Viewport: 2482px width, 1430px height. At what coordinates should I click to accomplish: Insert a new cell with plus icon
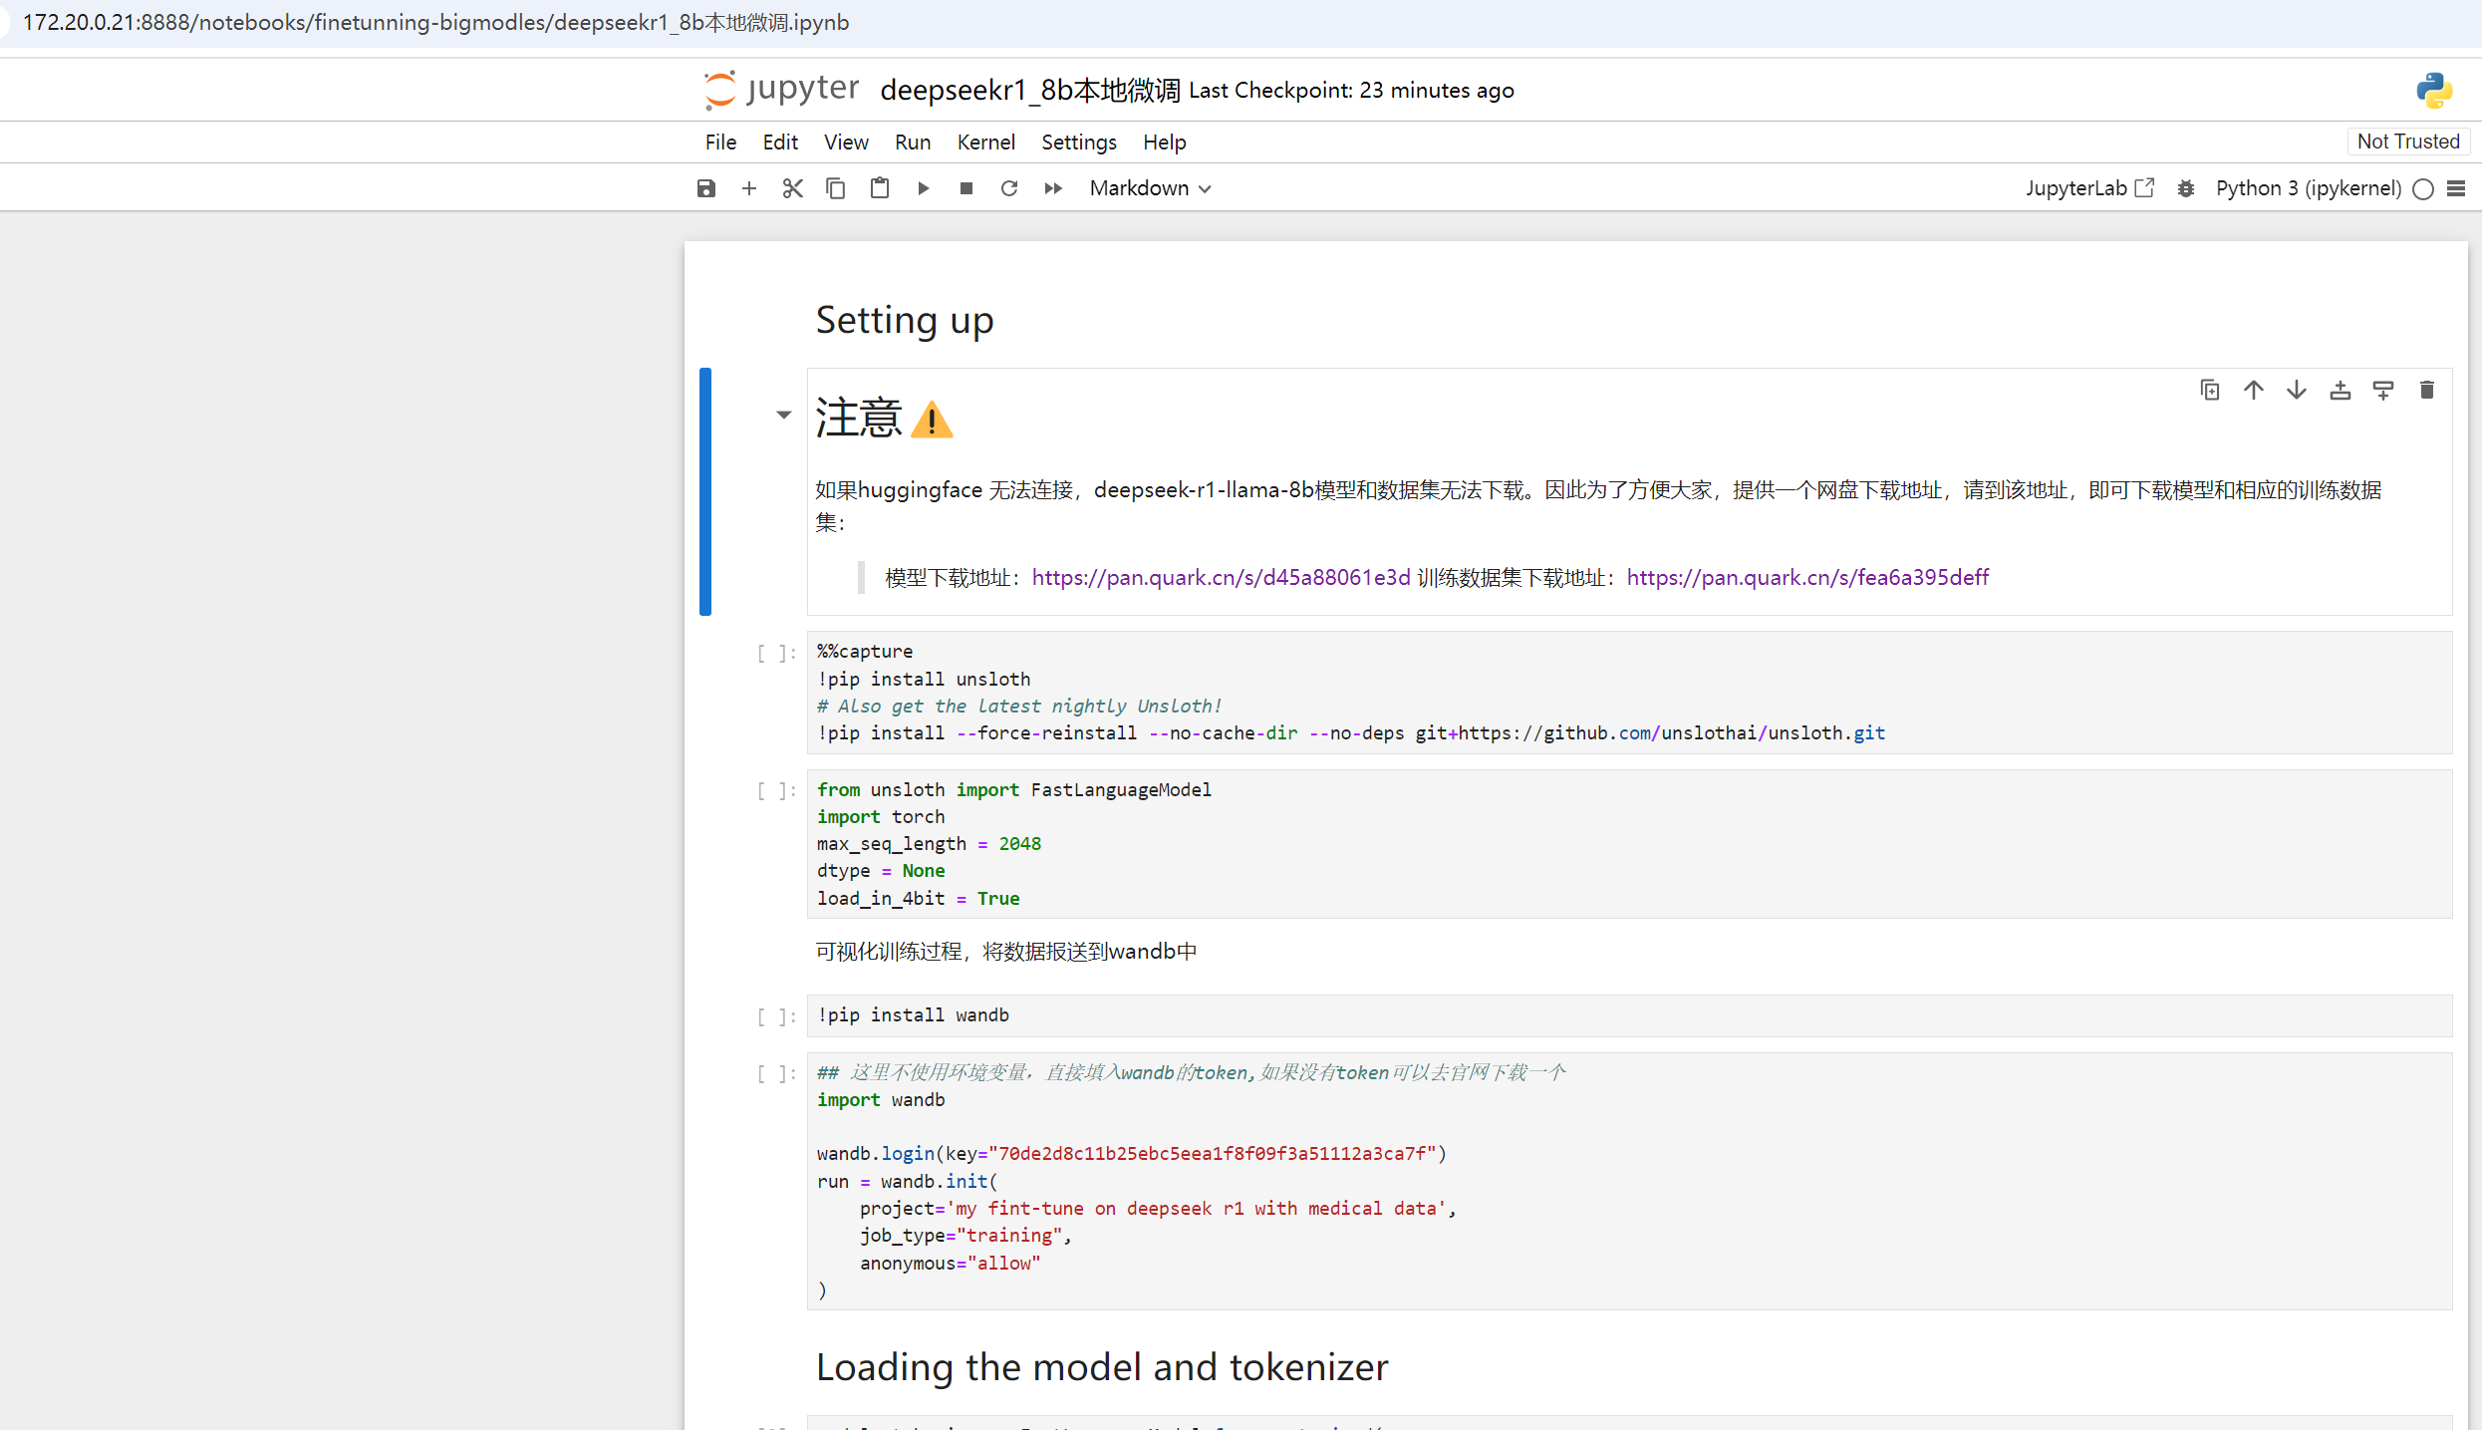(749, 188)
